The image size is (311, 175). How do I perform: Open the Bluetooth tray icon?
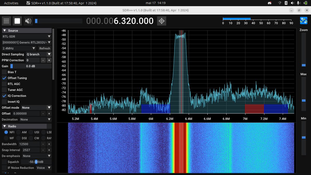[286, 3]
